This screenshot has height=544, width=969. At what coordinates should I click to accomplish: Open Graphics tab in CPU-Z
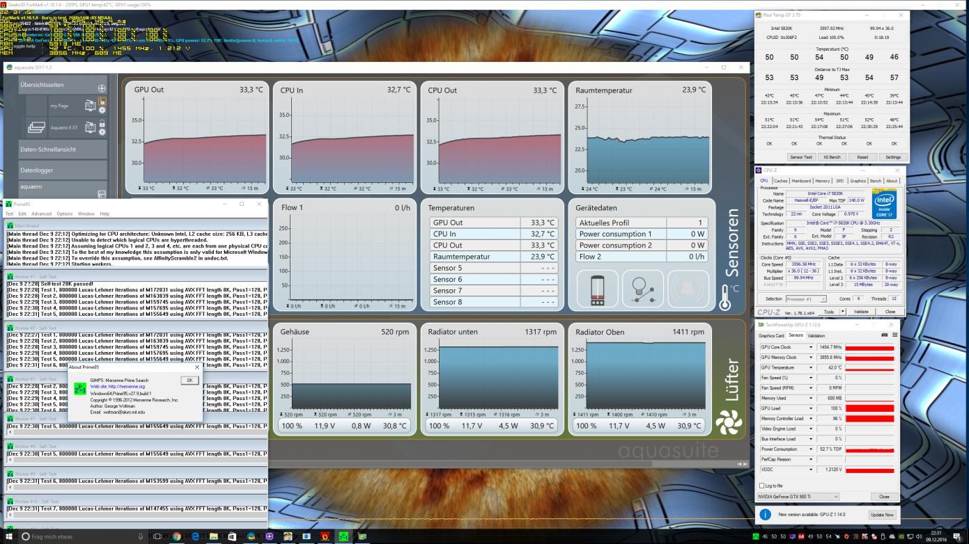tap(858, 181)
